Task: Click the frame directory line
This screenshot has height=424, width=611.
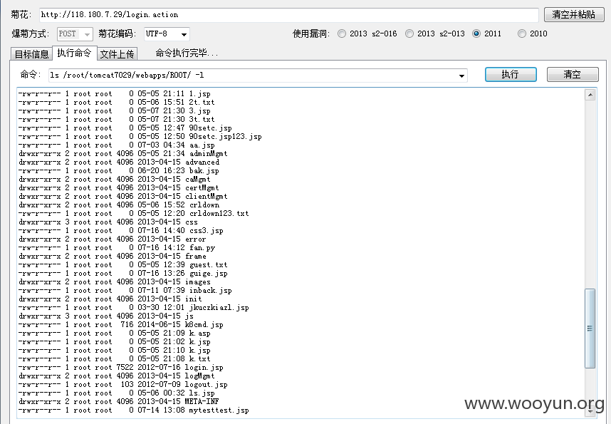Action: click(x=113, y=257)
